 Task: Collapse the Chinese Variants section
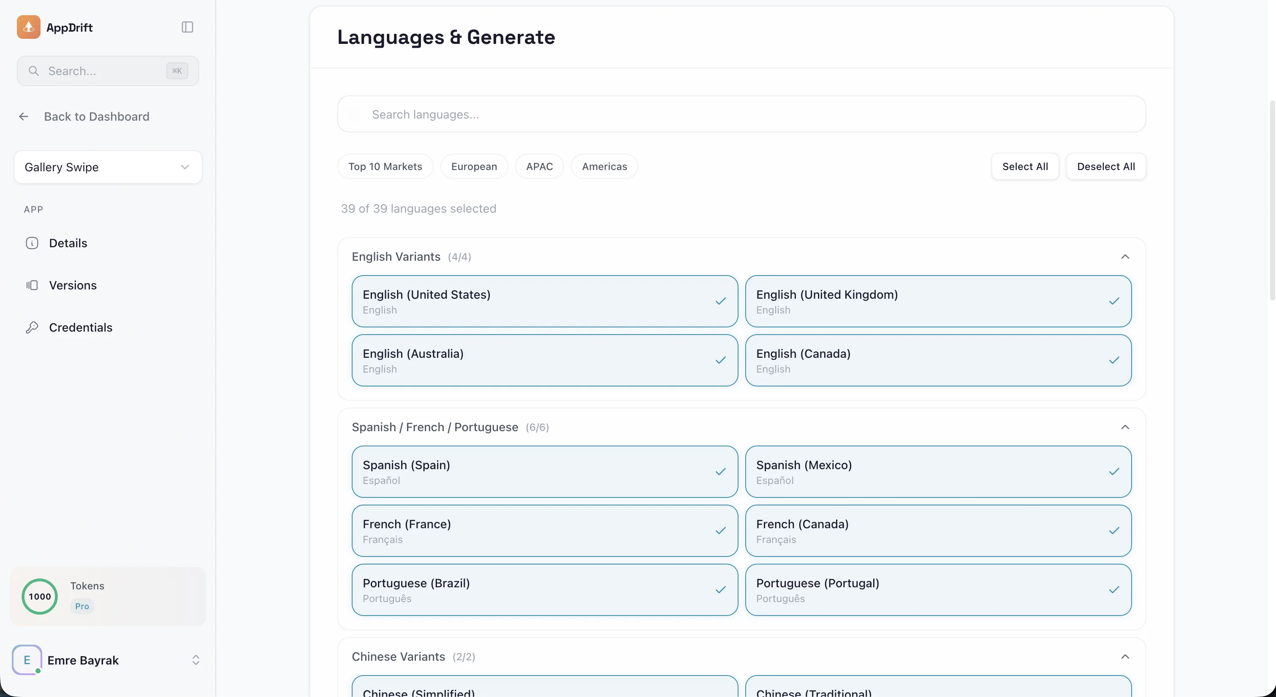(x=1125, y=656)
